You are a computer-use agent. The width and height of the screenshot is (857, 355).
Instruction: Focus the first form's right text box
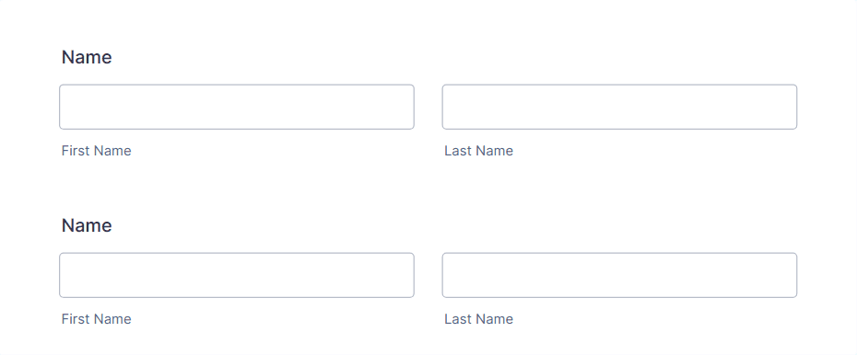coord(619,107)
